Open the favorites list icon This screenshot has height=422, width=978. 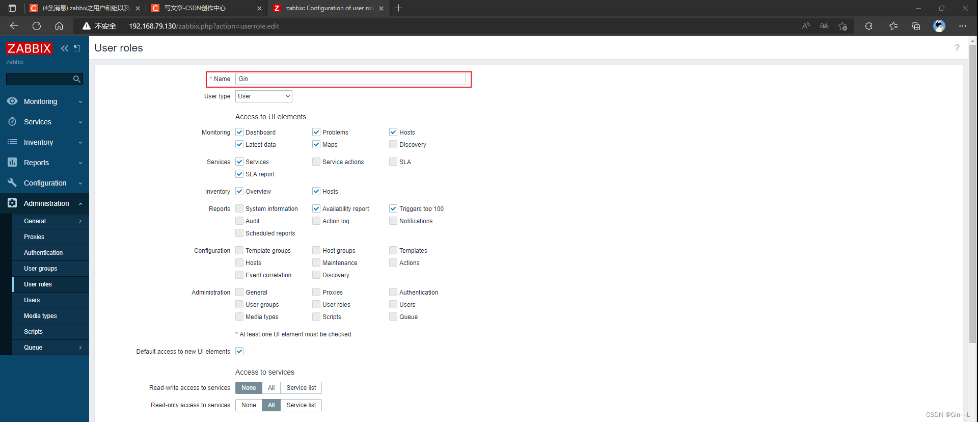(x=893, y=26)
